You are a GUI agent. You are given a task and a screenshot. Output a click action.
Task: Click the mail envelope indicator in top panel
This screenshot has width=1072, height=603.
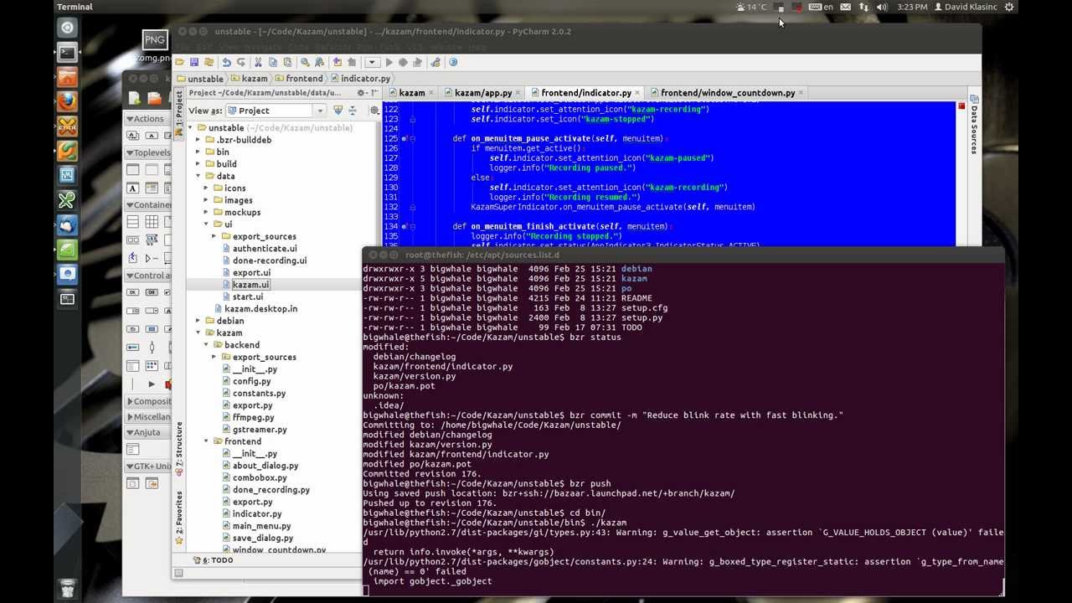coord(845,7)
